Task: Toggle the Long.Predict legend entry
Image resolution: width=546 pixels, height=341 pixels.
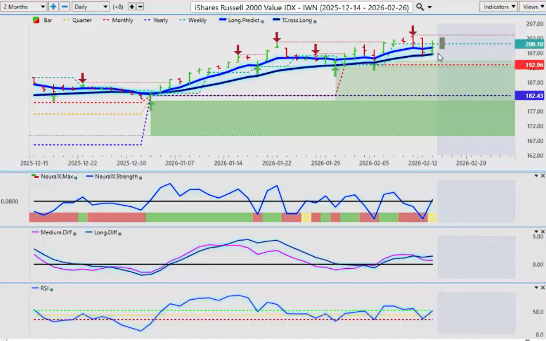Action: 241,20
